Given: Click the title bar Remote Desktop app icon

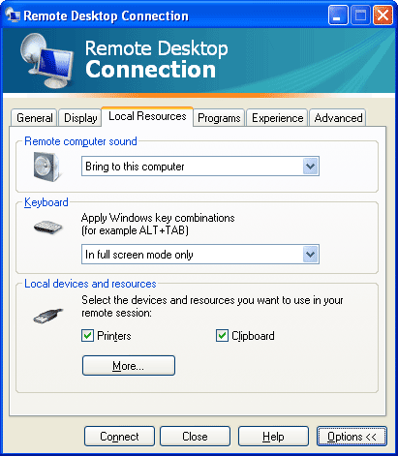Looking at the screenshot, I should pyautogui.click(x=13, y=15).
